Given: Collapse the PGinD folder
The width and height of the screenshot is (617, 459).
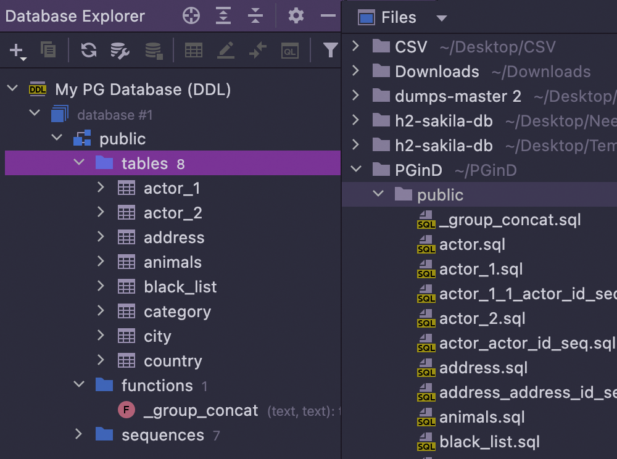Looking at the screenshot, I should click(355, 170).
